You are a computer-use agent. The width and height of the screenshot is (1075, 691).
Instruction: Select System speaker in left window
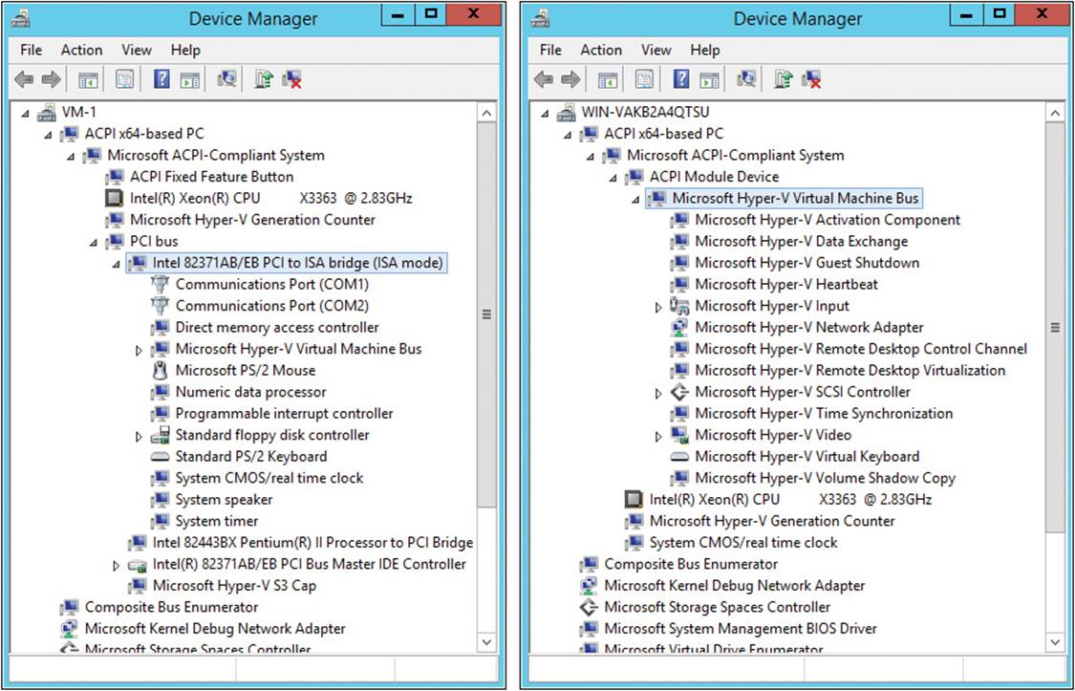pyautogui.click(x=224, y=500)
